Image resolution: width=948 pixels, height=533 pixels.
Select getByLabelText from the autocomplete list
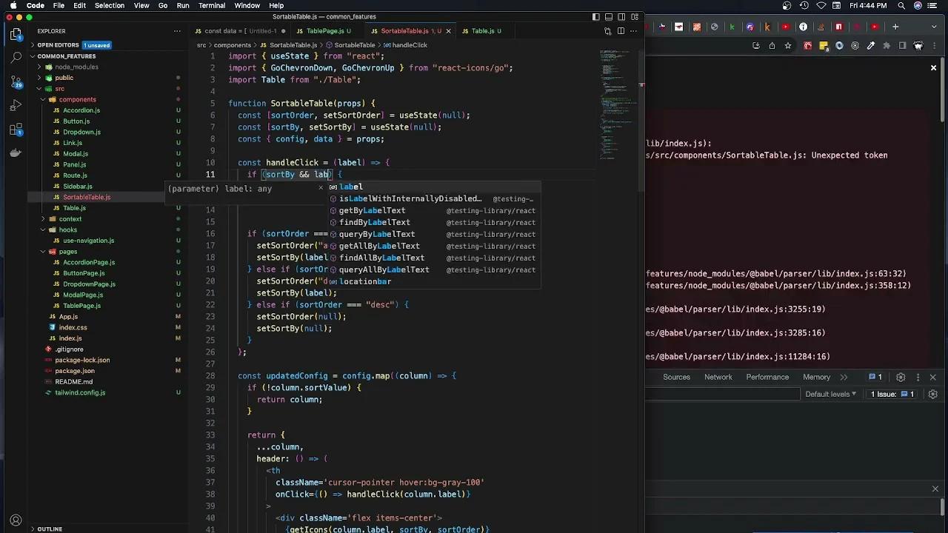(x=372, y=210)
